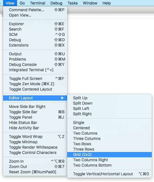Toggle Full Screen mode

point(35,79)
